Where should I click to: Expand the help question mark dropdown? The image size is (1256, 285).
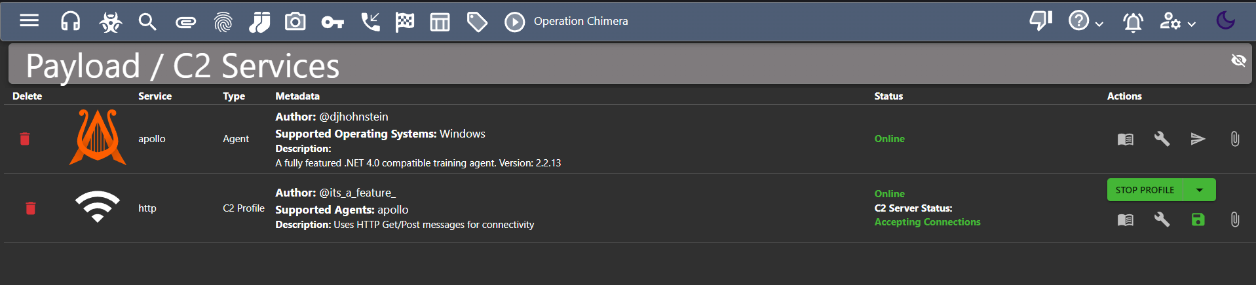coord(1086,21)
